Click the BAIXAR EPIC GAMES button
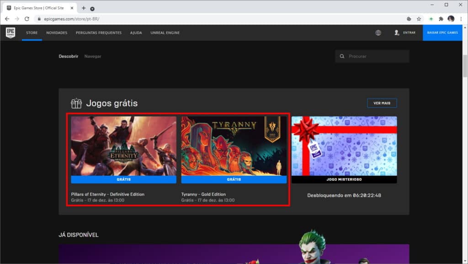Viewport: 468px width, 264px height. click(442, 32)
